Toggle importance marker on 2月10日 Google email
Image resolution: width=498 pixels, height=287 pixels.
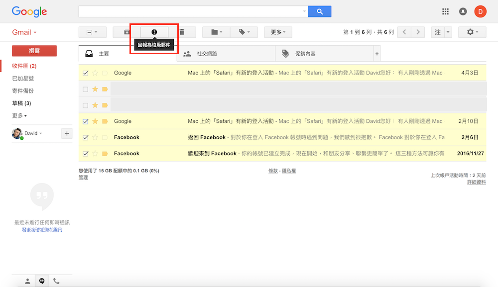pyautogui.click(x=105, y=121)
